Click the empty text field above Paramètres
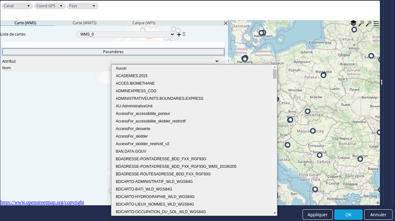 coord(113,44)
